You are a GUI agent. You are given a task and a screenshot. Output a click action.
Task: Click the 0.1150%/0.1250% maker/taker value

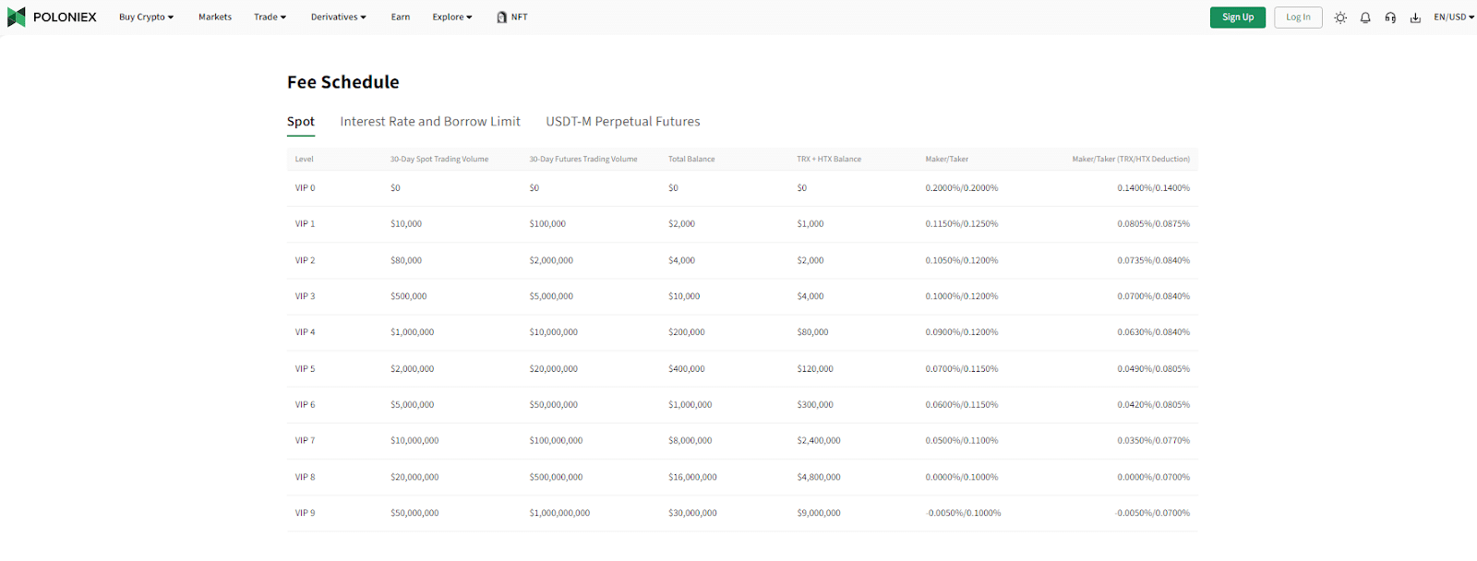[x=962, y=224]
